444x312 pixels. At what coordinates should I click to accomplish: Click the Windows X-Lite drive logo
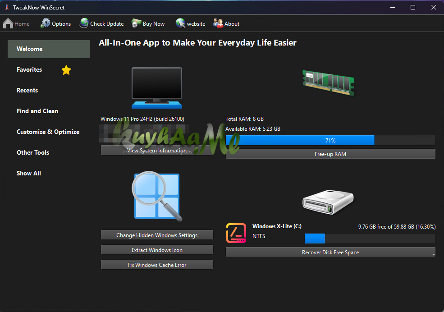236,233
